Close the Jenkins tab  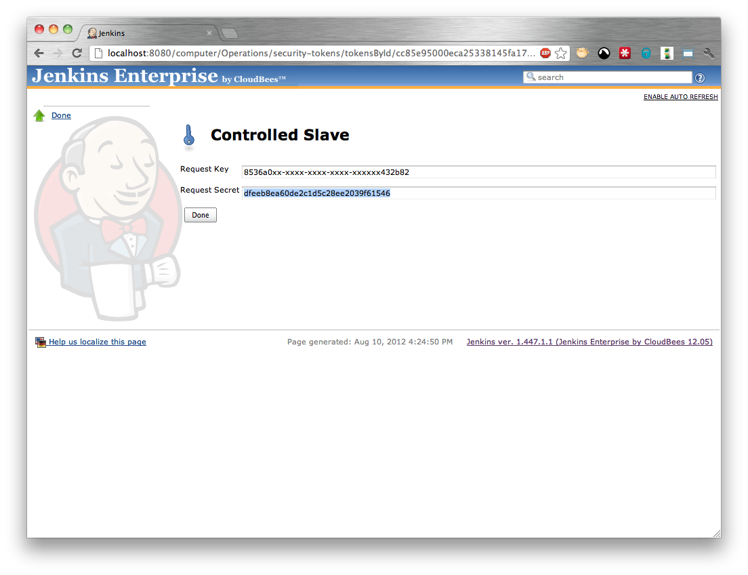point(209,33)
